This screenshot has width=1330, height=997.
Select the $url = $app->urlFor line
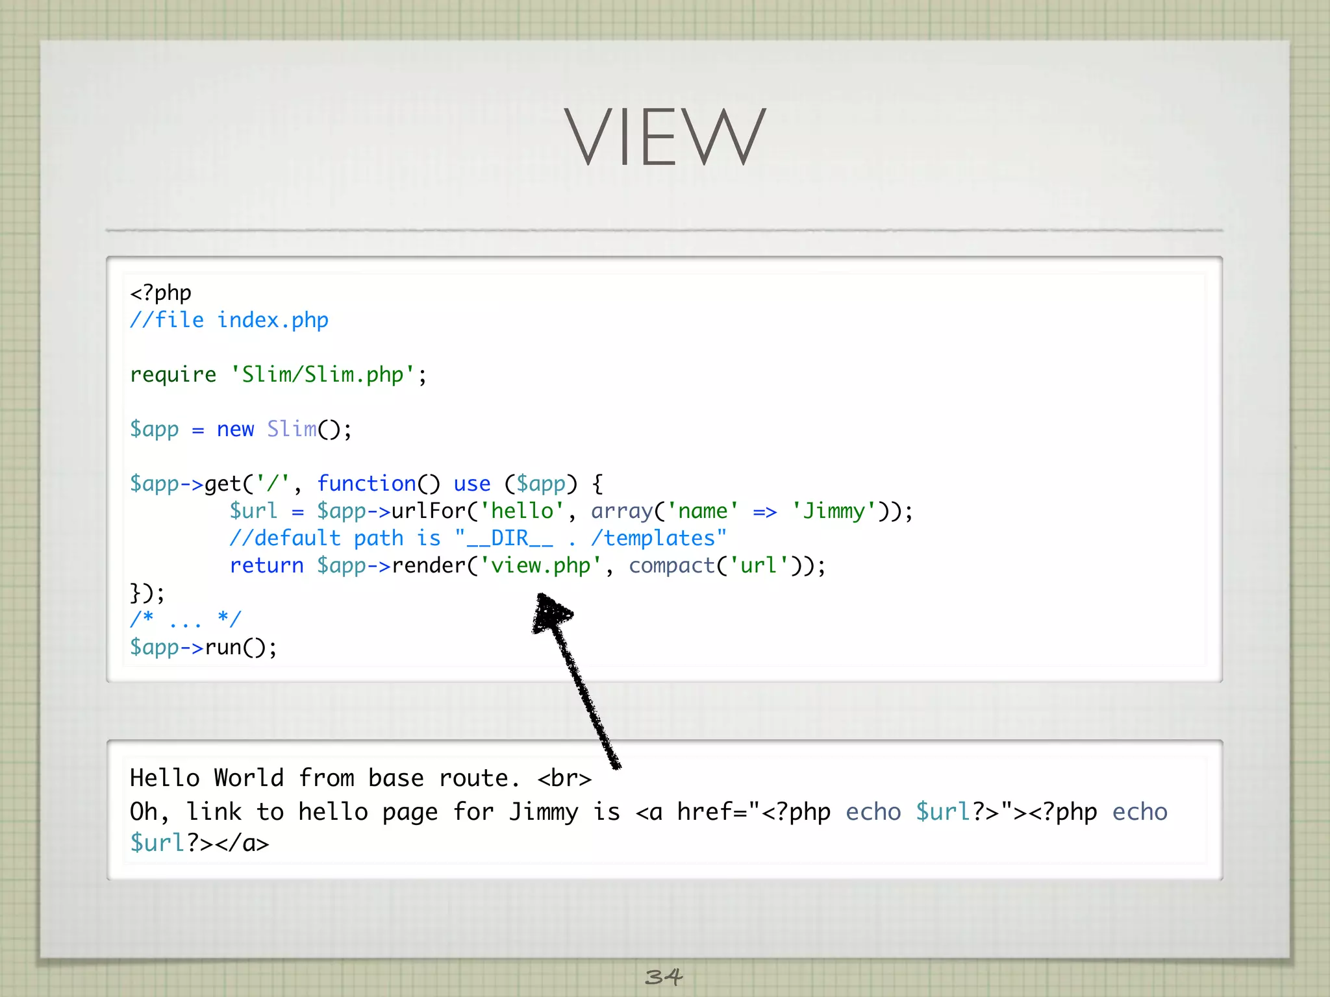(571, 511)
